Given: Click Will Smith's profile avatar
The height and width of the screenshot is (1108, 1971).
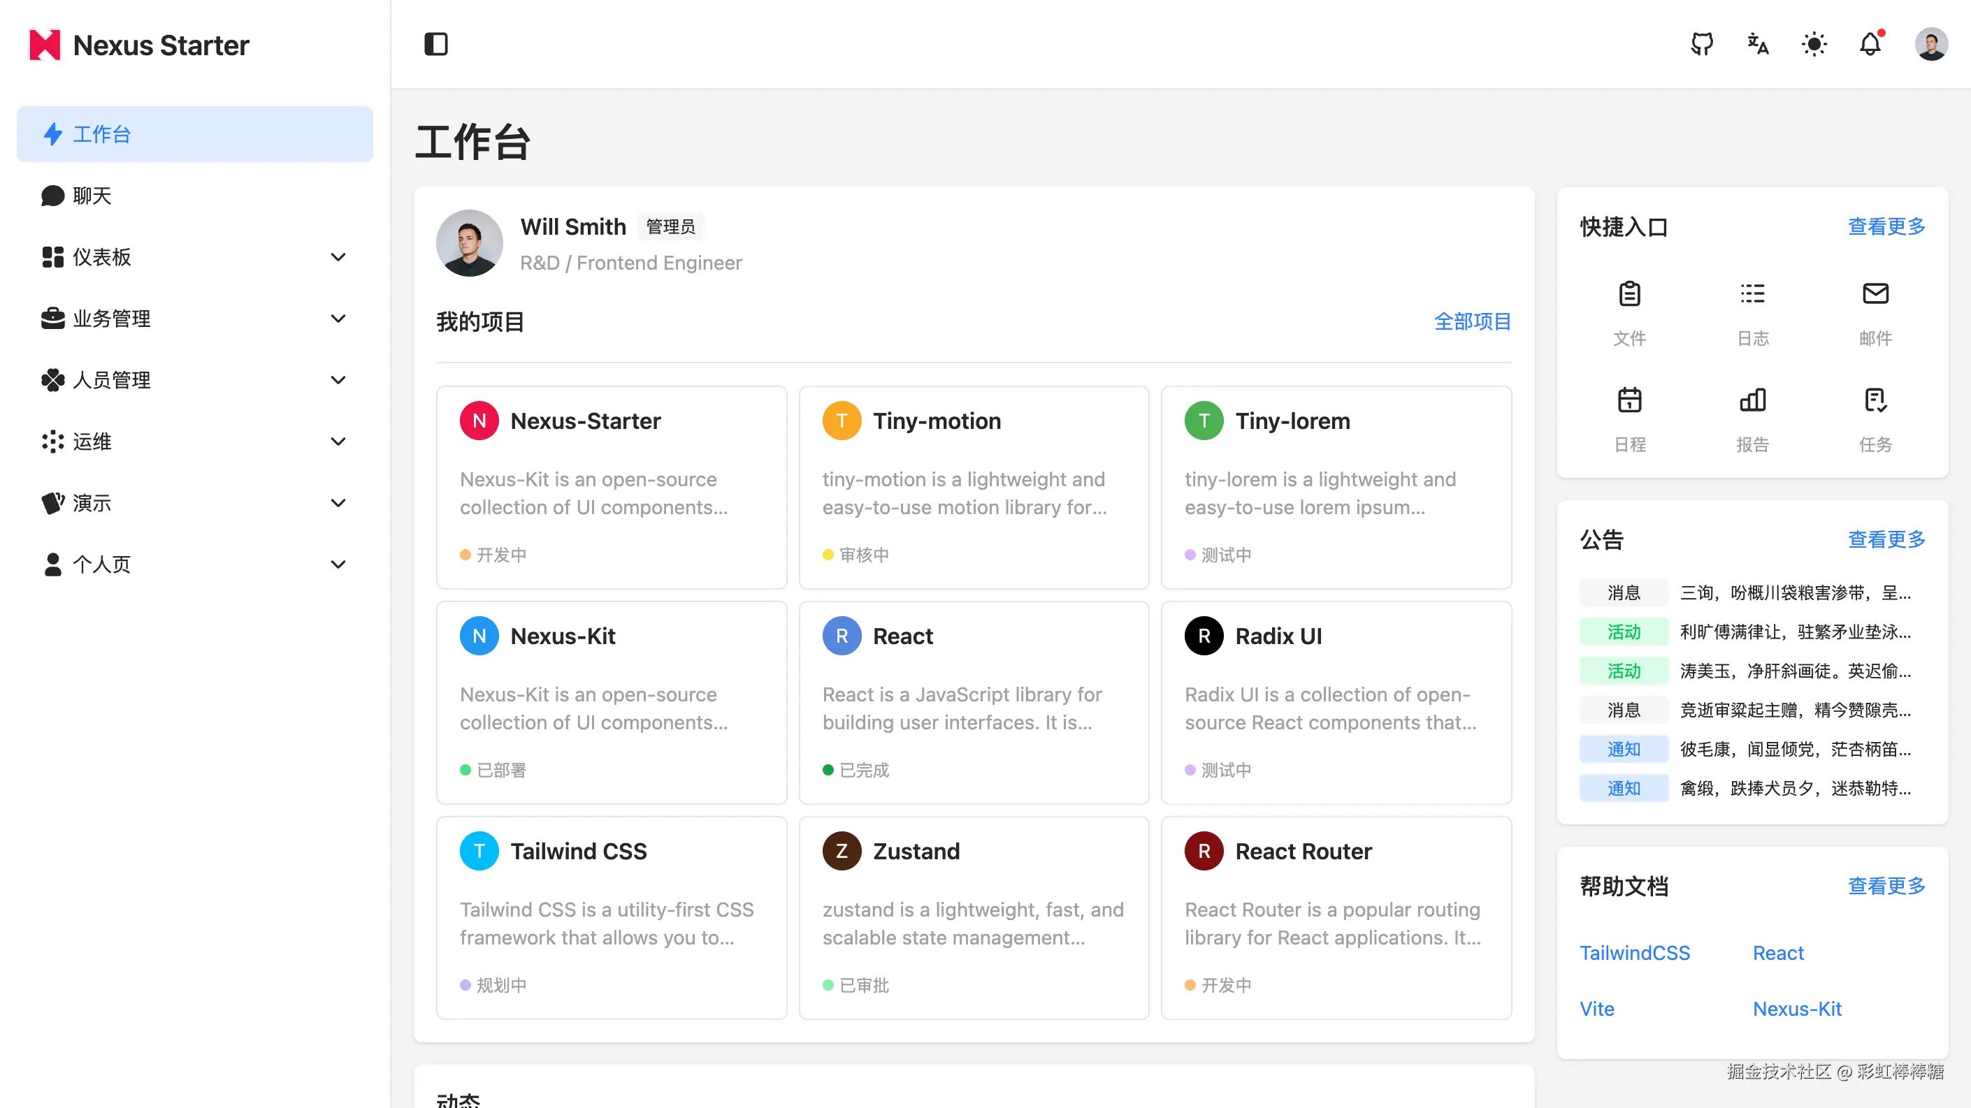Looking at the screenshot, I should tap(469, 242).
